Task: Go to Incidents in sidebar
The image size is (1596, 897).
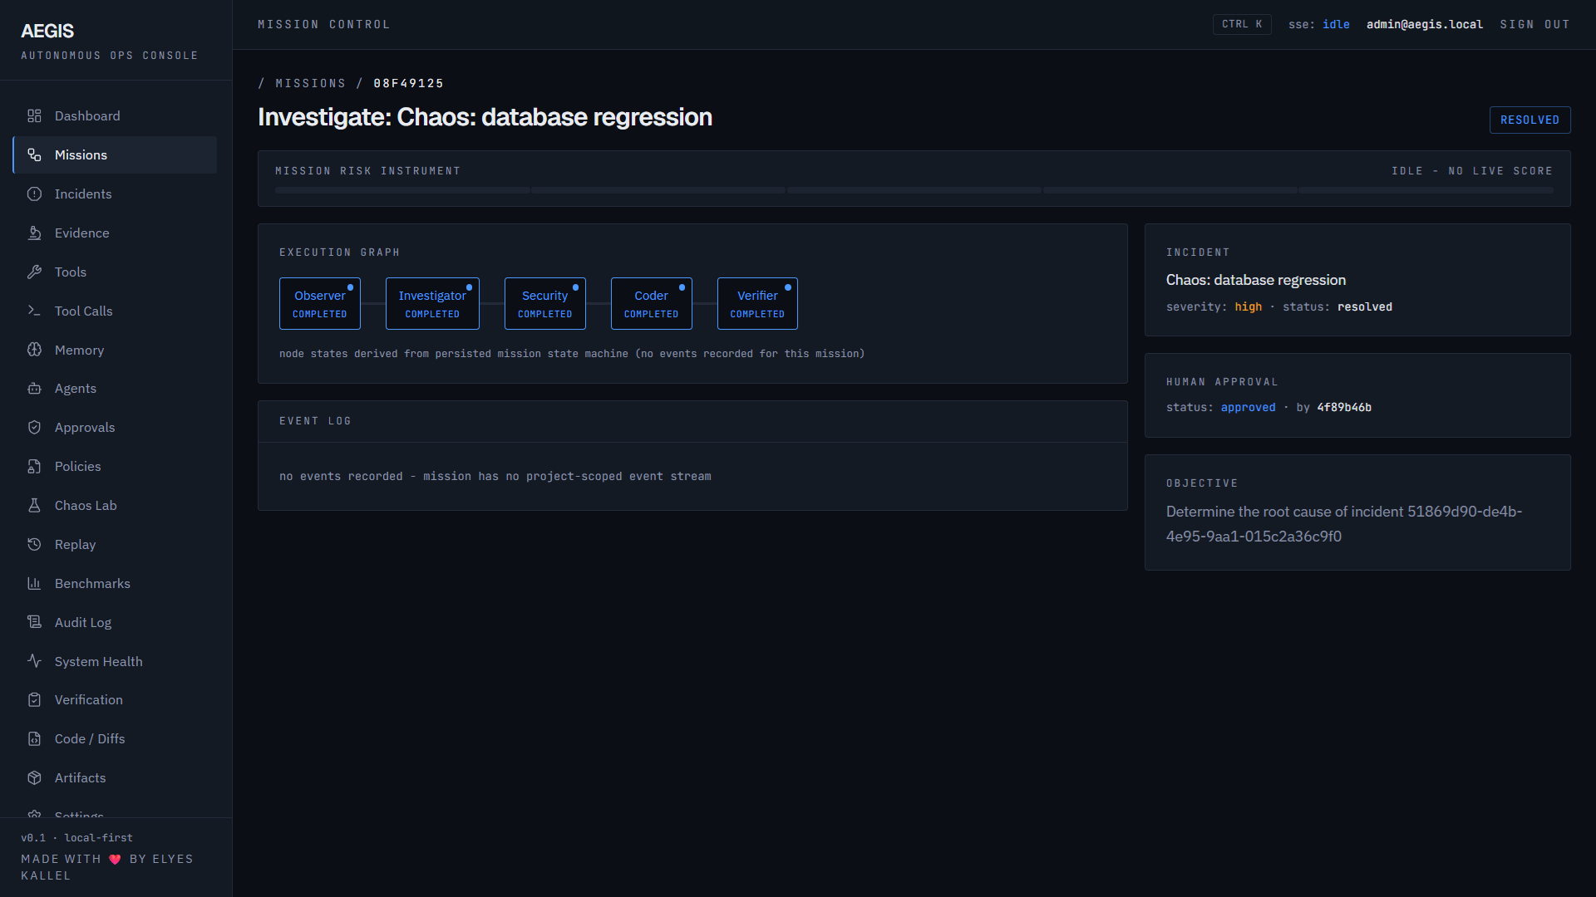Action: [x=115, y=194]
